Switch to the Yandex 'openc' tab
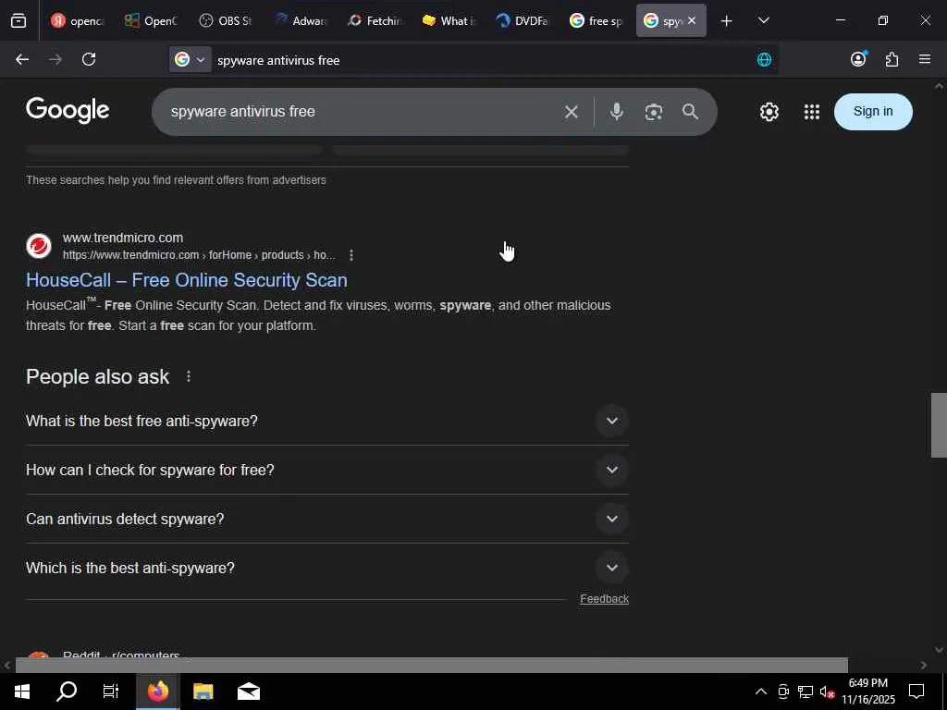Viewport: 947px width, 710px height. pyautogui.click(x=78, y=20)
